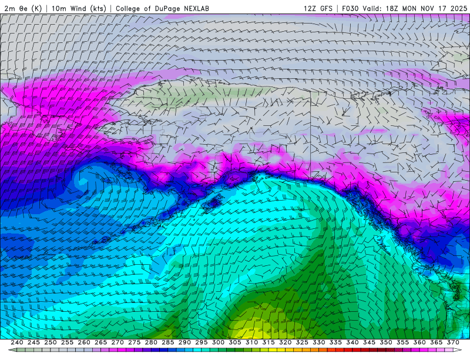Click the 300 color scale label

[x=218, y=342]
